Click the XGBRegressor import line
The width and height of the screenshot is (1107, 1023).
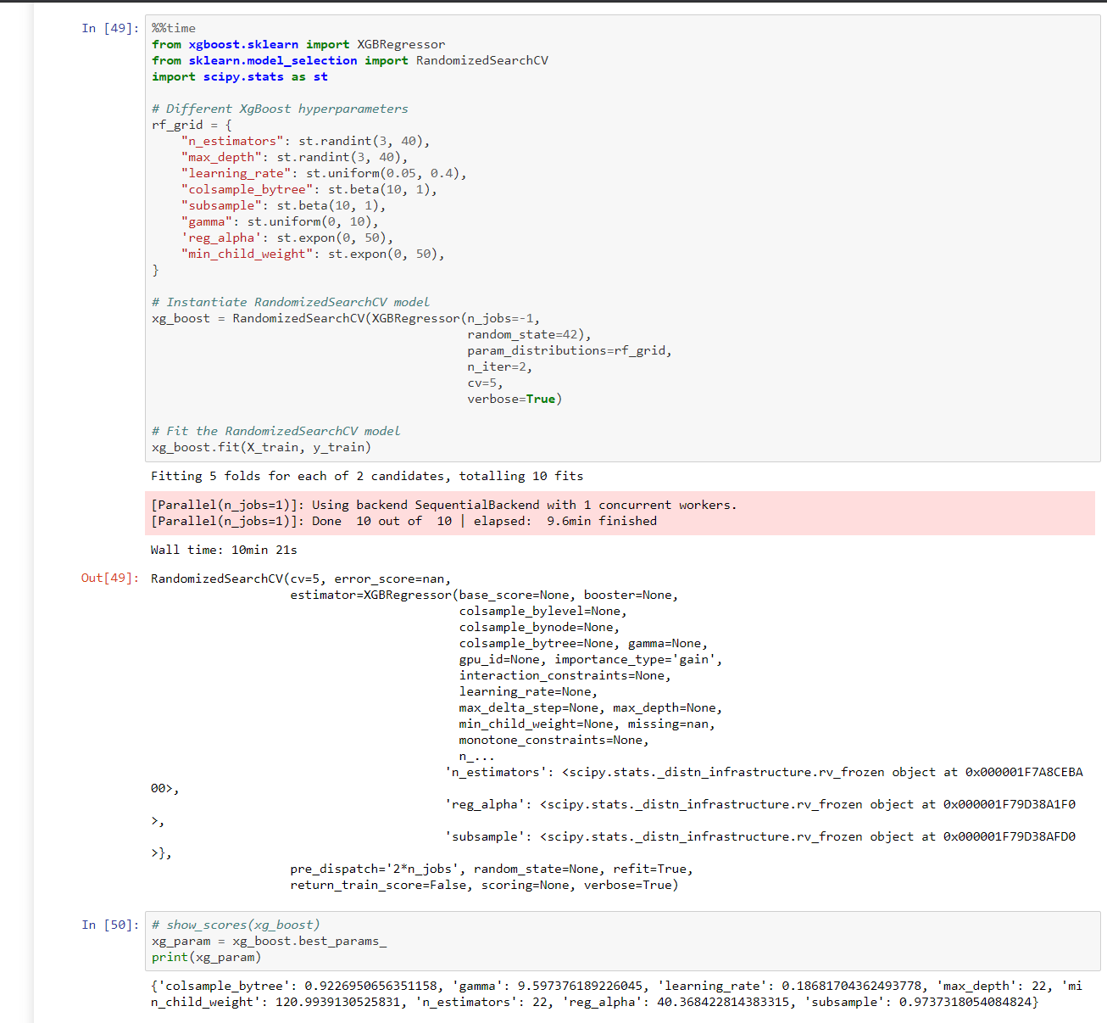pos(298,44)
